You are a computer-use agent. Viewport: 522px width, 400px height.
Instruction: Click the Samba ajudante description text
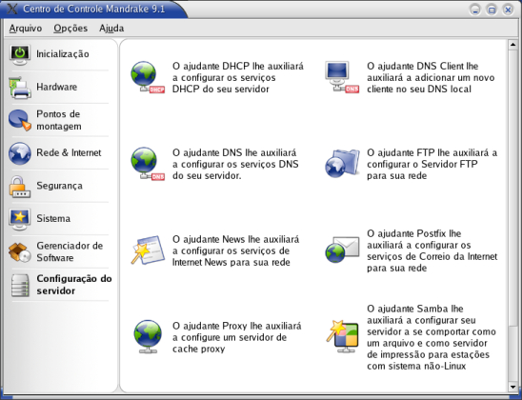point(432,337)
